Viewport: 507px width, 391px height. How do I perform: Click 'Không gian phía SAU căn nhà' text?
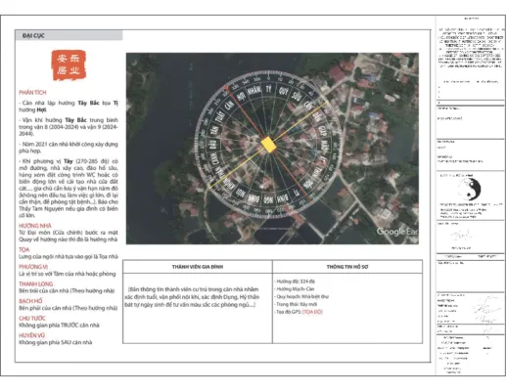pos(56,342)
